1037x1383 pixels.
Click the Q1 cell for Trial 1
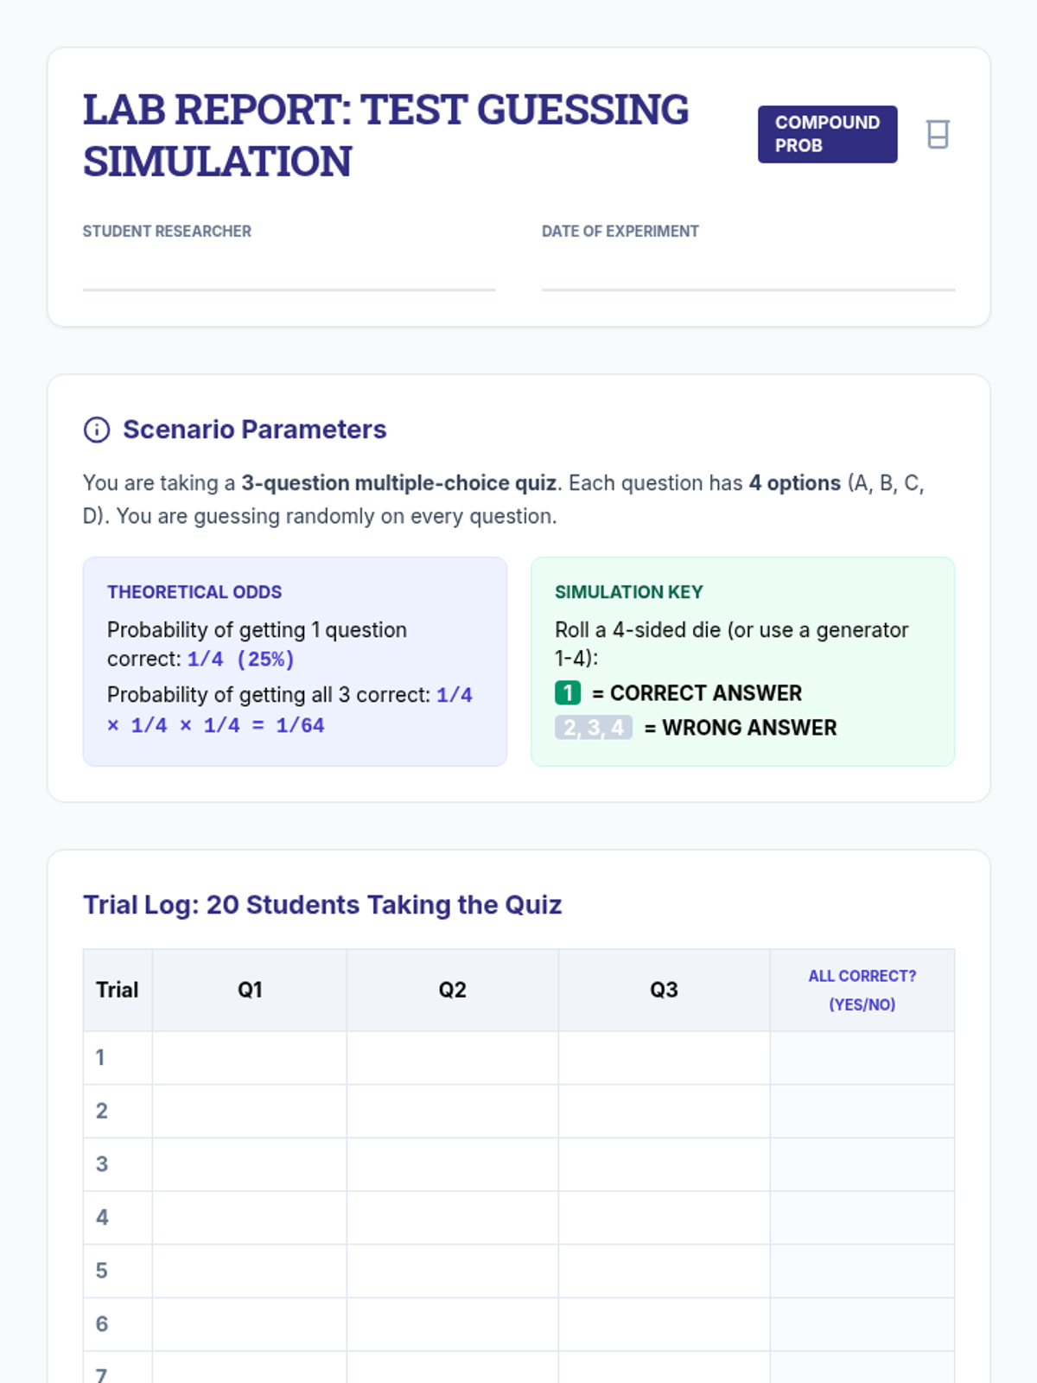click(x=250, y=1058)
